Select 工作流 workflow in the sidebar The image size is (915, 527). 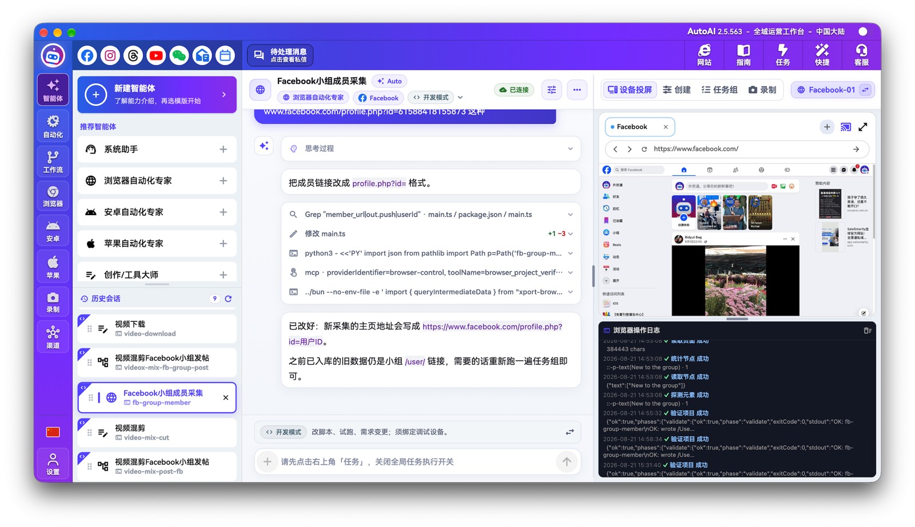tap(53, 162)
